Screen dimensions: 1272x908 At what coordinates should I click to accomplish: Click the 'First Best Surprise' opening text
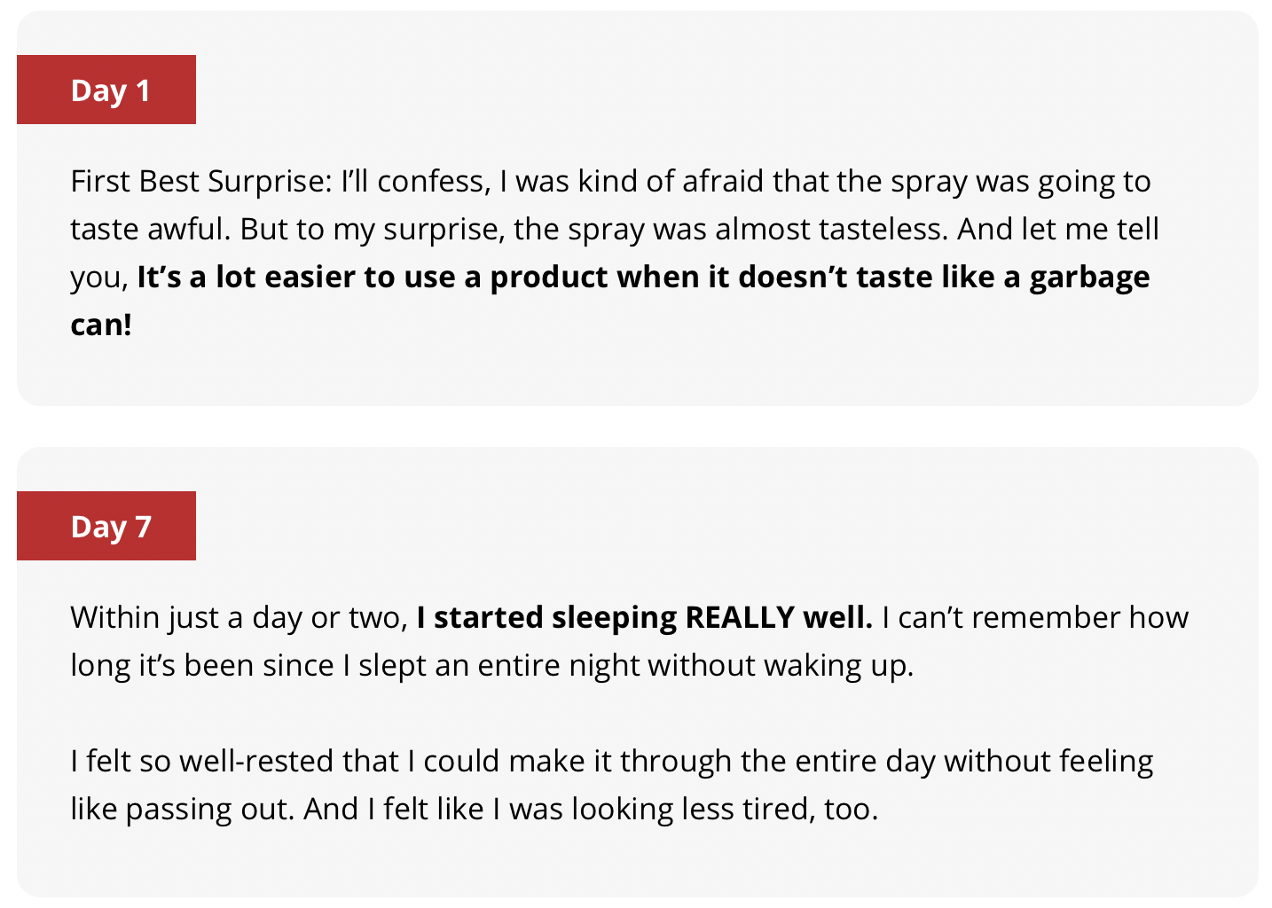click(x=201, y=181)
